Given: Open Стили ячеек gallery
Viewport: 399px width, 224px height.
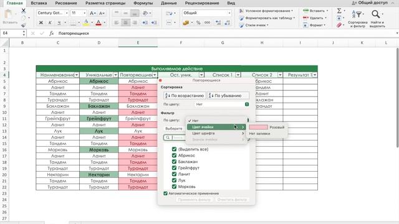Looking at the screenshot, I should pos(254,25).
